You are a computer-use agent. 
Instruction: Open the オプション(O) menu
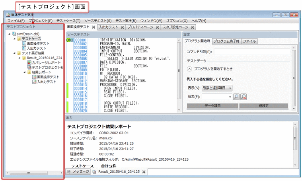pos(177,21)
